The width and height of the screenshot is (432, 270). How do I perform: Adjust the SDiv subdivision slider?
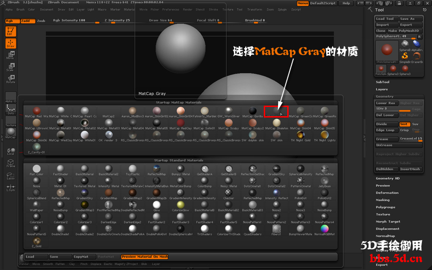[x=392, y=109]
